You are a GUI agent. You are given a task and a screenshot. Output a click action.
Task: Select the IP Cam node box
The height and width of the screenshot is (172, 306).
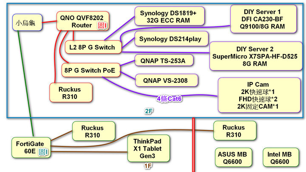pyautogui.click(x=259, y=95)
